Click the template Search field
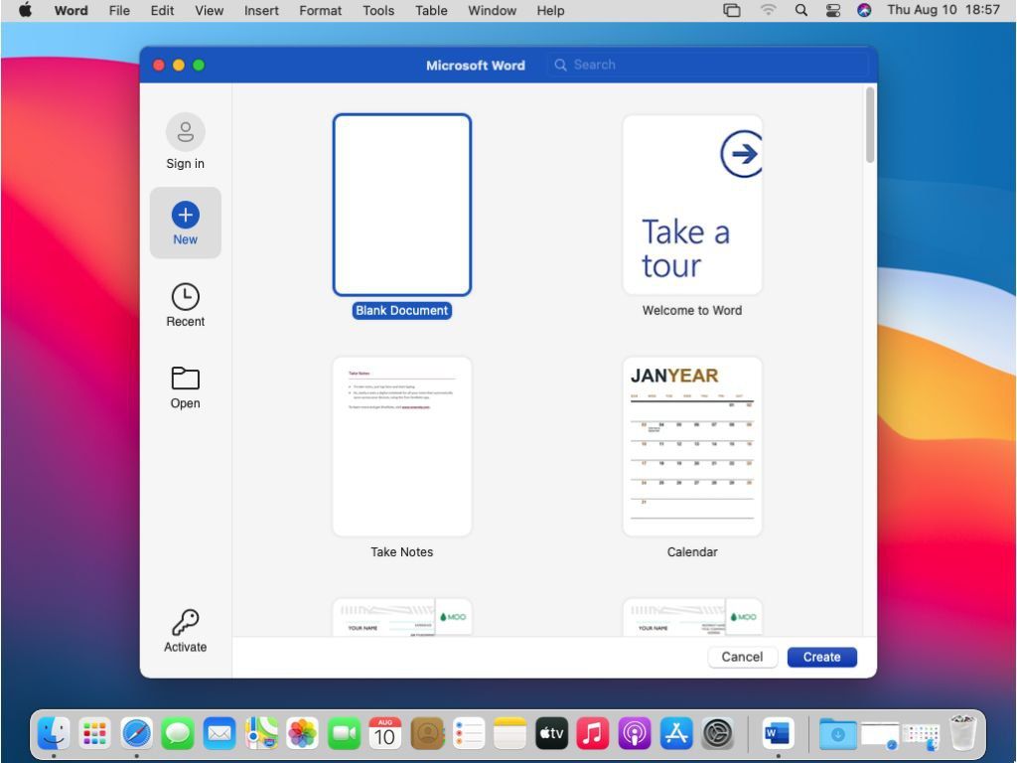Screen dimensions: 1017x763 (705, 65)
